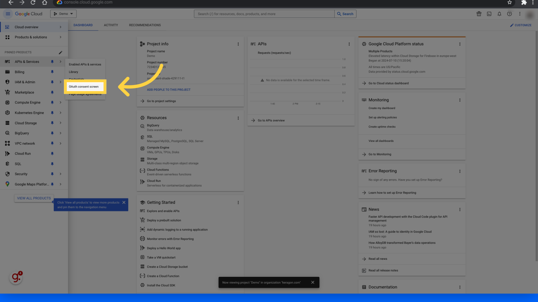The height and width of the screenshot is (302, 538).
Task: Open BigQuery from the pinned products
Action: point(22,133)
